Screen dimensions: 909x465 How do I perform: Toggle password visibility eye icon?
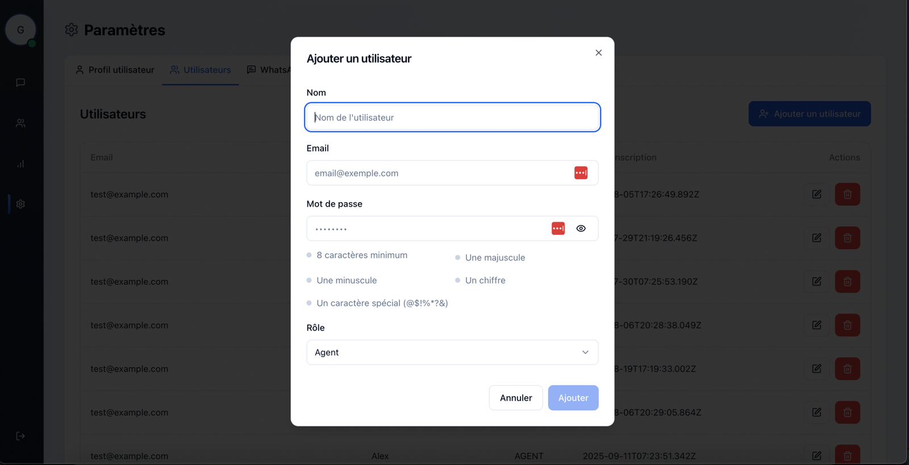pos(581,228)
